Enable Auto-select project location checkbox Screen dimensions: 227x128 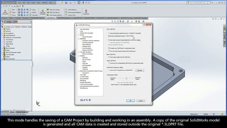tap(109, 40)
